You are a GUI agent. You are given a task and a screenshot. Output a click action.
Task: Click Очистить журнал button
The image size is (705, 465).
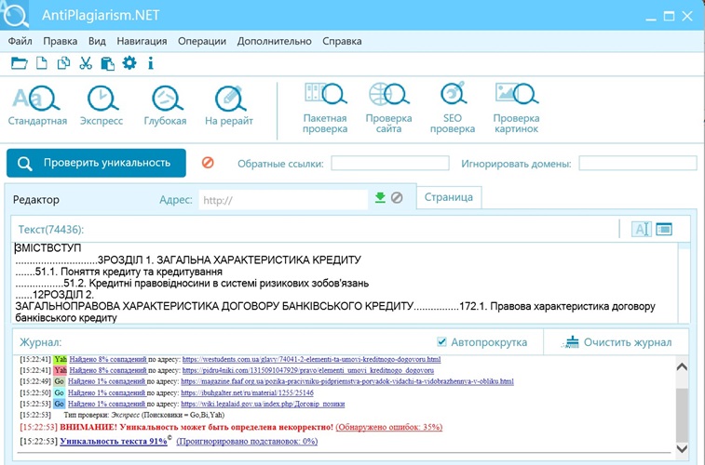617,342
